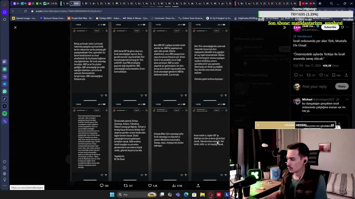Open TikTok in the Opera sidebar

click(4, 99)
